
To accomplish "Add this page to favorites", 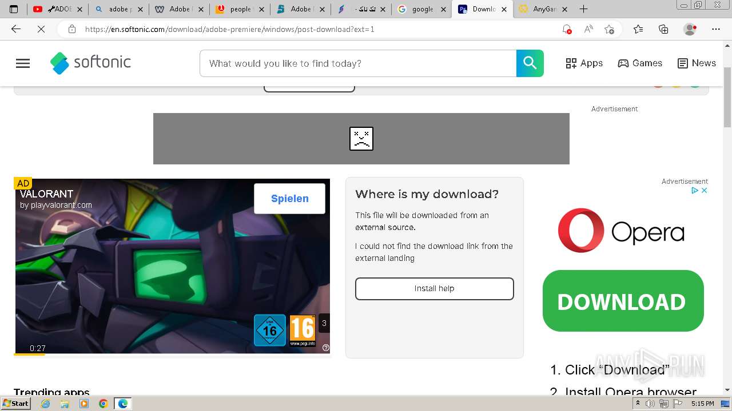I will [610, 29].
